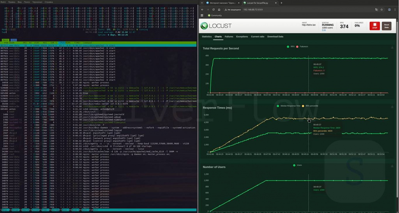The height and width of the screenshot is (213, 399).
Task: Open the Правка menu in the terminal
Action: pyautogui.click(x=12, y=2)
